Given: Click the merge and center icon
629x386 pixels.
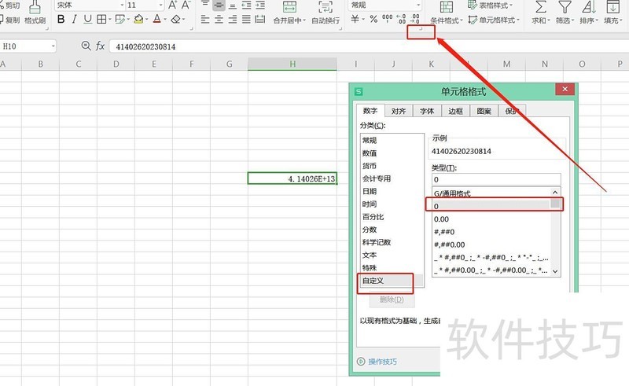Looking at the screenshot, I should [x=288, y=6].
